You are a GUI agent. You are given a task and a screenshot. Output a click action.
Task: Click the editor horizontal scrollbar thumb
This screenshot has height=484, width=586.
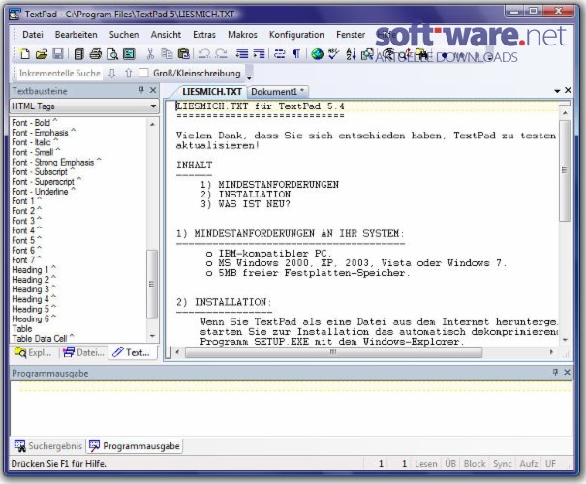[x=333, y=352]
